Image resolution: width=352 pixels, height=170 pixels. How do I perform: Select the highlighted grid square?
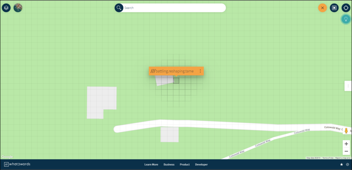[x=176, y=81]
